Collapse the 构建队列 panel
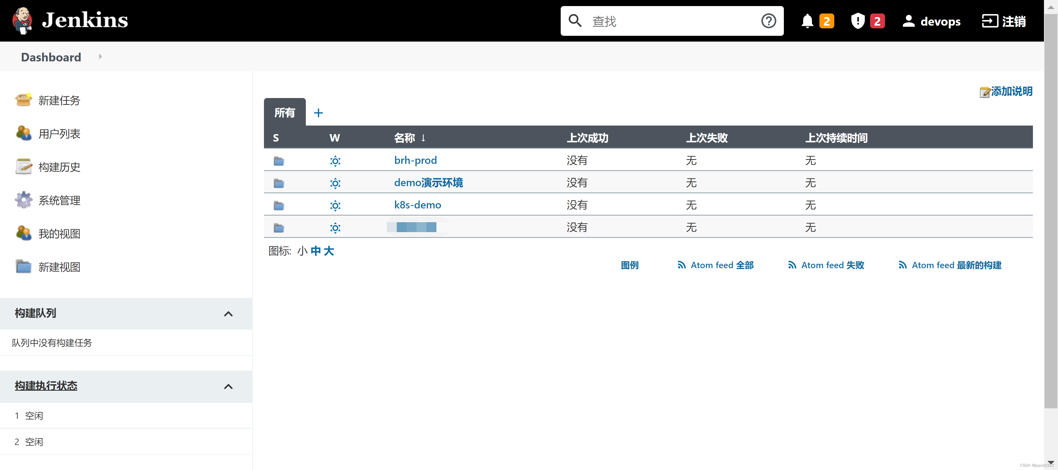The width and height of the screenshot is (1058, 470). click(228, 314)
